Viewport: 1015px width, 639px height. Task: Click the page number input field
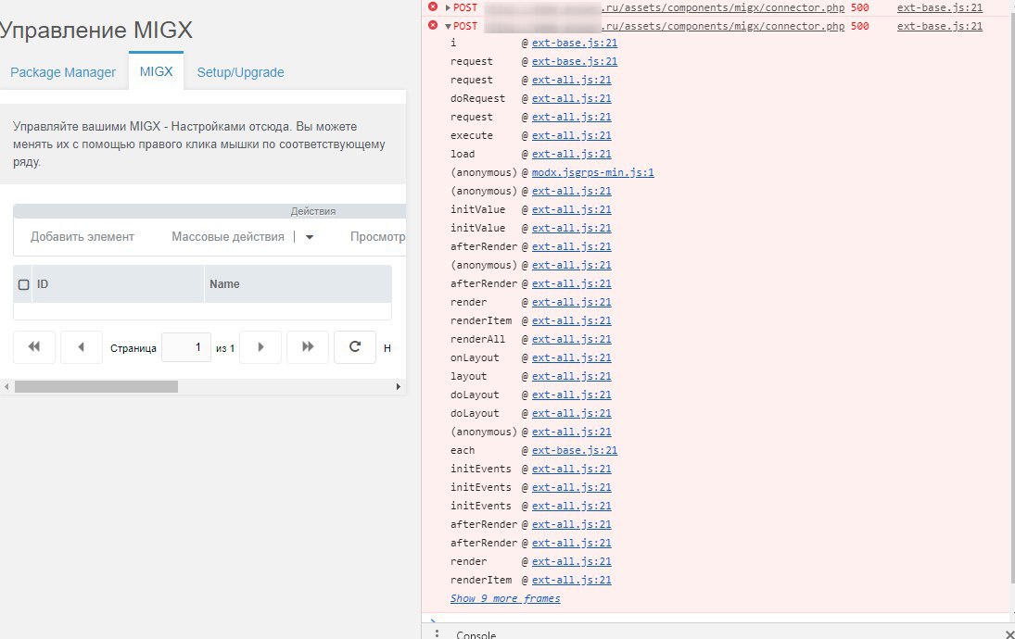186,347
